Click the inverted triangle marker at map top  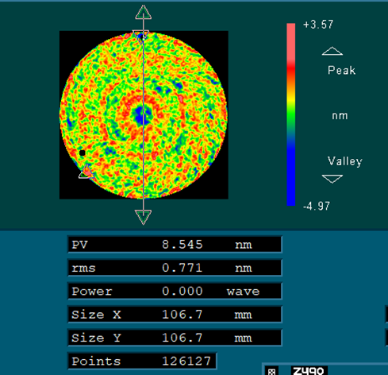tap(140, 37)
